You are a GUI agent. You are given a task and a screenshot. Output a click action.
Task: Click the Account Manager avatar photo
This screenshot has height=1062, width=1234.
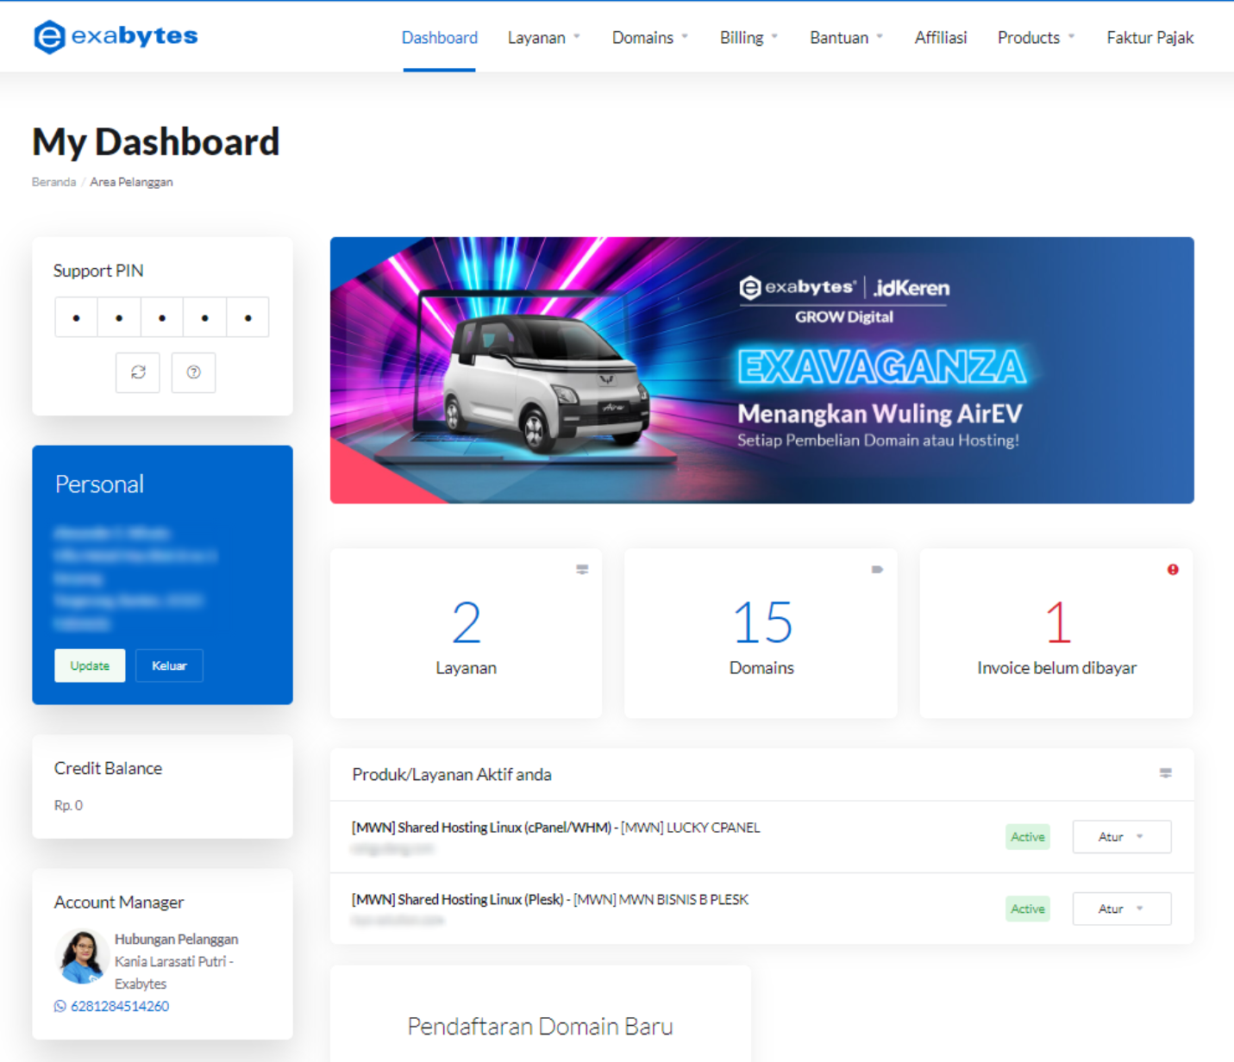(x=81, y=956)
